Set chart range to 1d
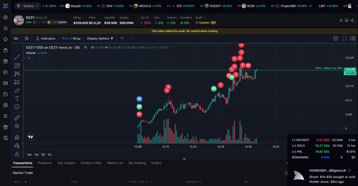This screenshot has height=186, width=358. click(50, 155)
